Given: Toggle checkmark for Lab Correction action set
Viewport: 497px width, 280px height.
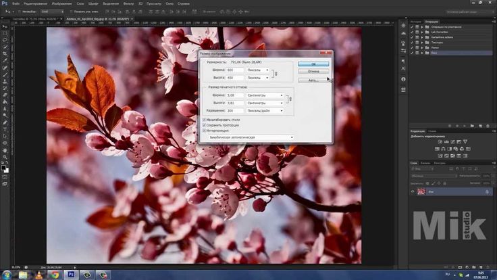Looking at the screenshot, I should tap(412, 32).
